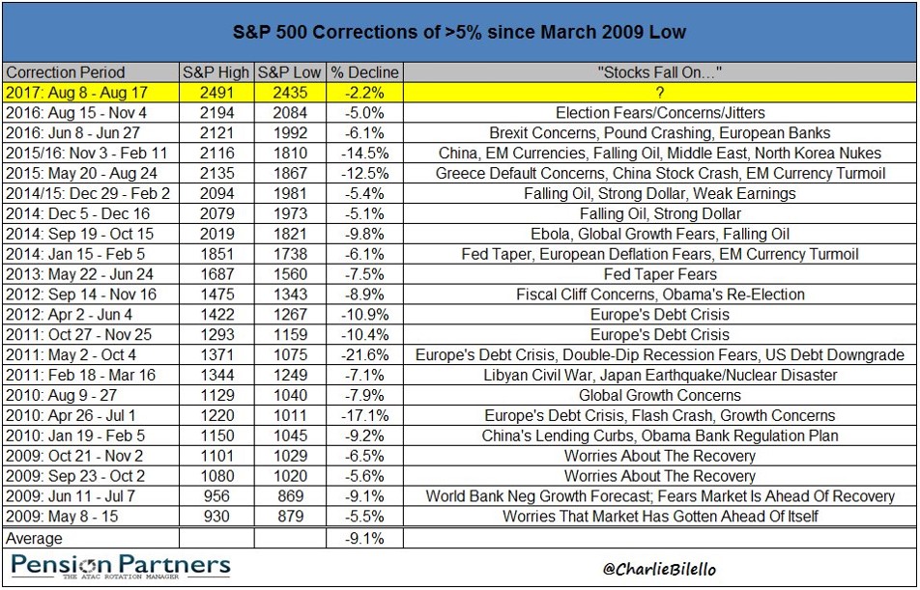Click the highlighted 2017: Aug 8 - Aug 17 cell
This screenshot has height=590, width=920.
coord(92,93)
